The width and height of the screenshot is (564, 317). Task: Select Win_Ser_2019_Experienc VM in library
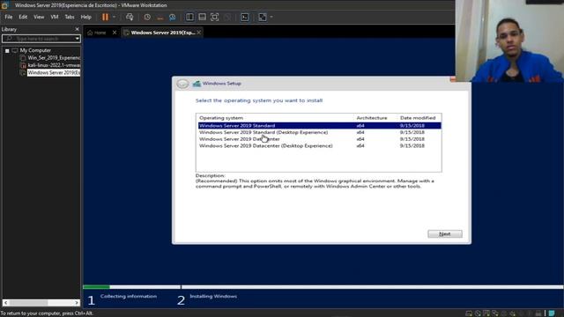click(x=54, y=57)
